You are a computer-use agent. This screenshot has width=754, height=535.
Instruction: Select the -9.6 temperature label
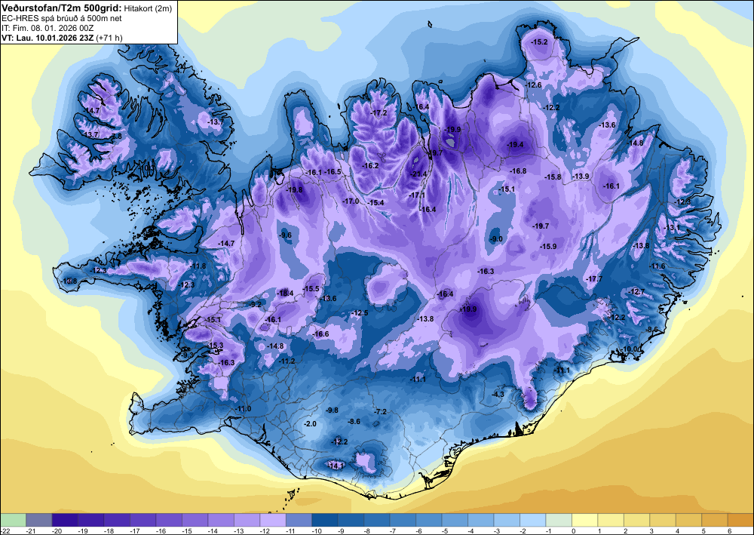click(x=286, y=235)
